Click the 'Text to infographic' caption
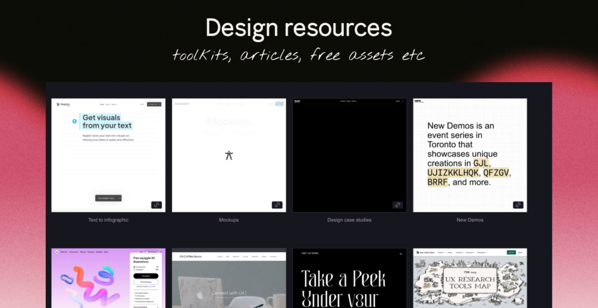 108,220
